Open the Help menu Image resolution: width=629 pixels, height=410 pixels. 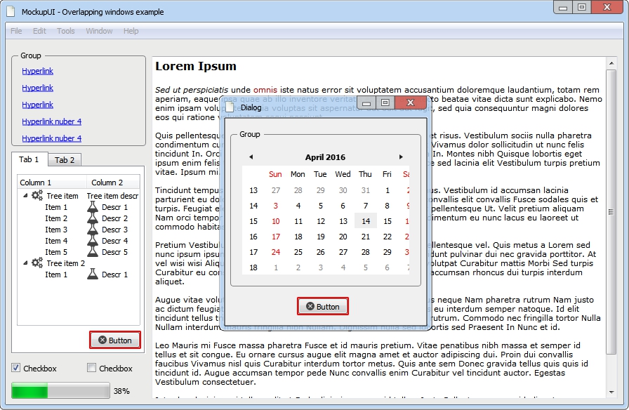coord(131,31)
